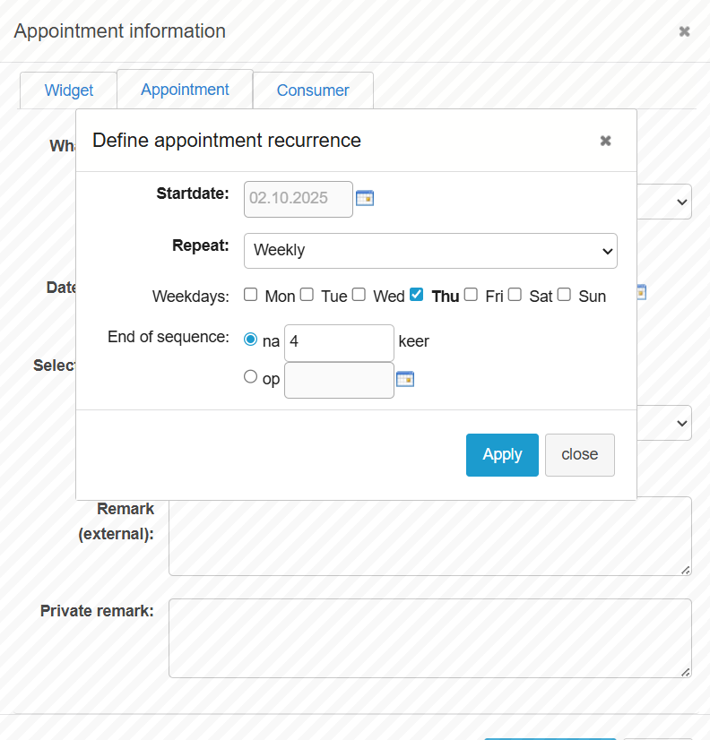Toggle the Wed weekday checkbox
The width and height of the screenshot is (710, 740).
point(359,295)
